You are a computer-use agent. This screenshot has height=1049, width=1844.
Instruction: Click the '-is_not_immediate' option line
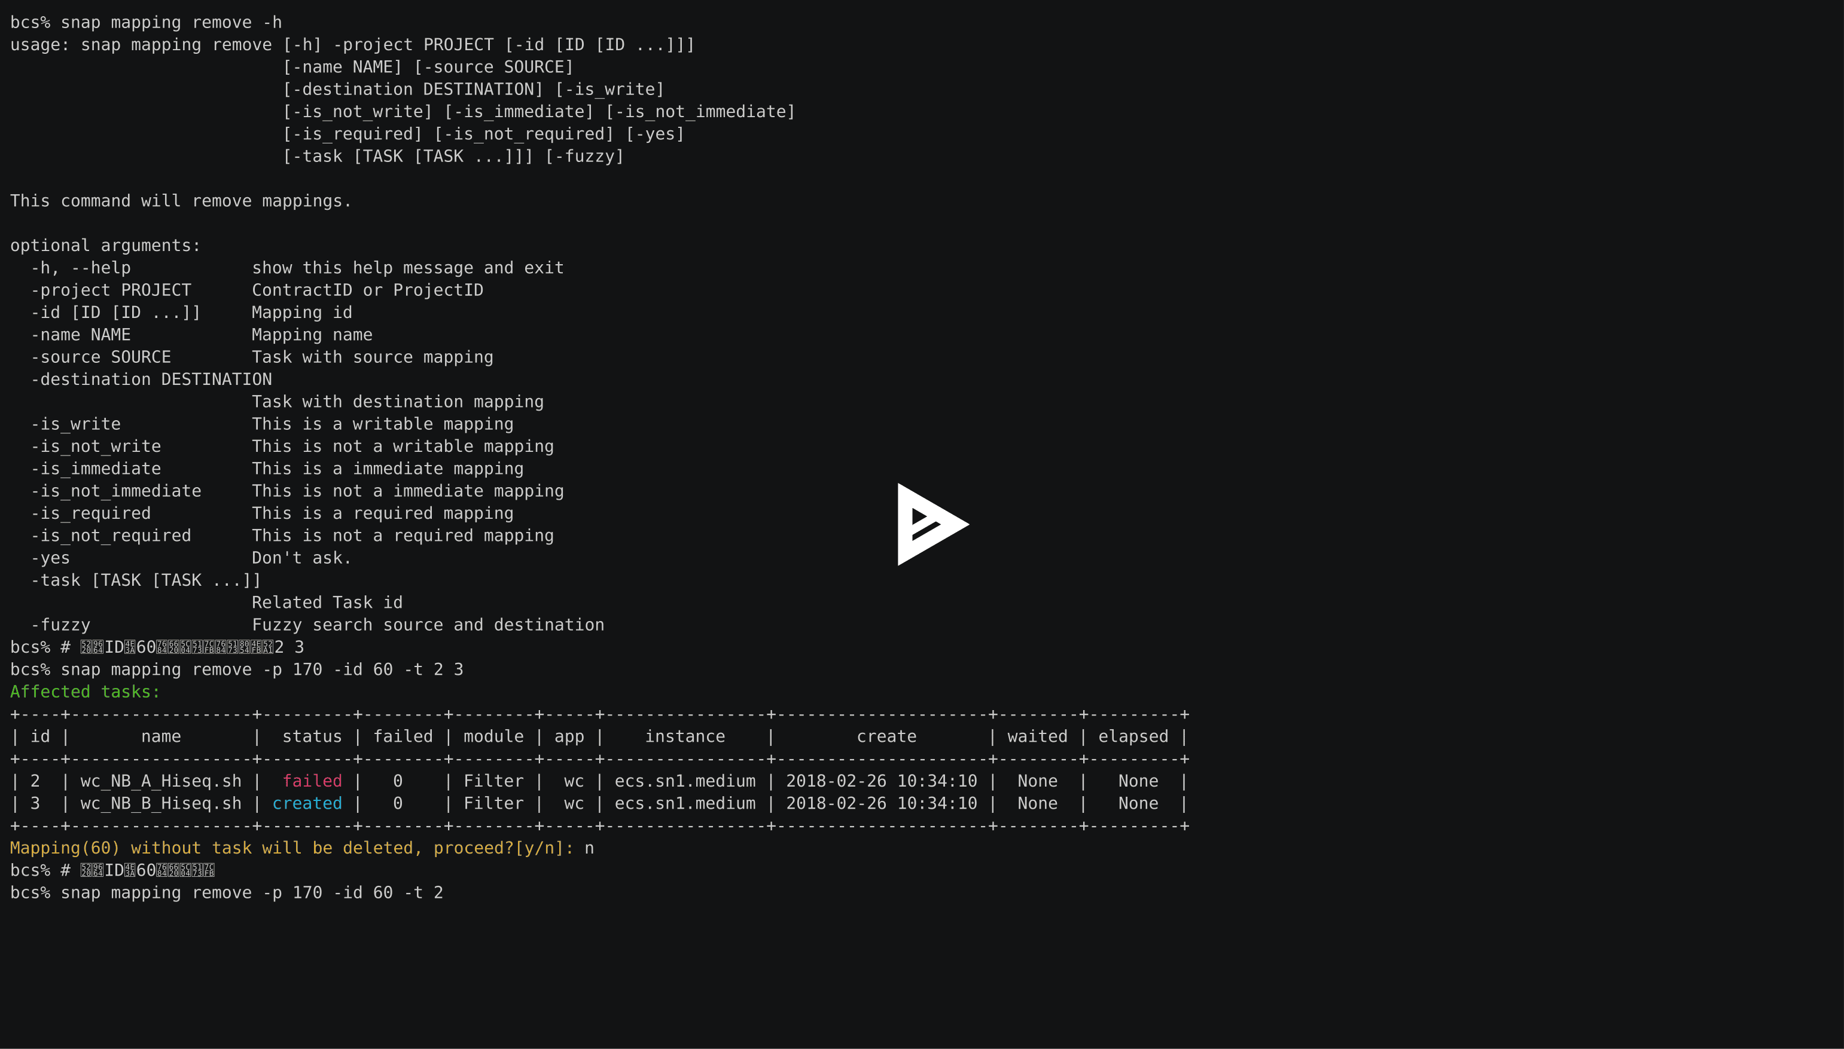(x=297, y=491)
